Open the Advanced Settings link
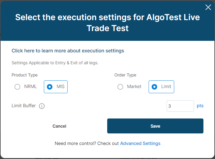215x159 pixels. click(x=140, y=143)
